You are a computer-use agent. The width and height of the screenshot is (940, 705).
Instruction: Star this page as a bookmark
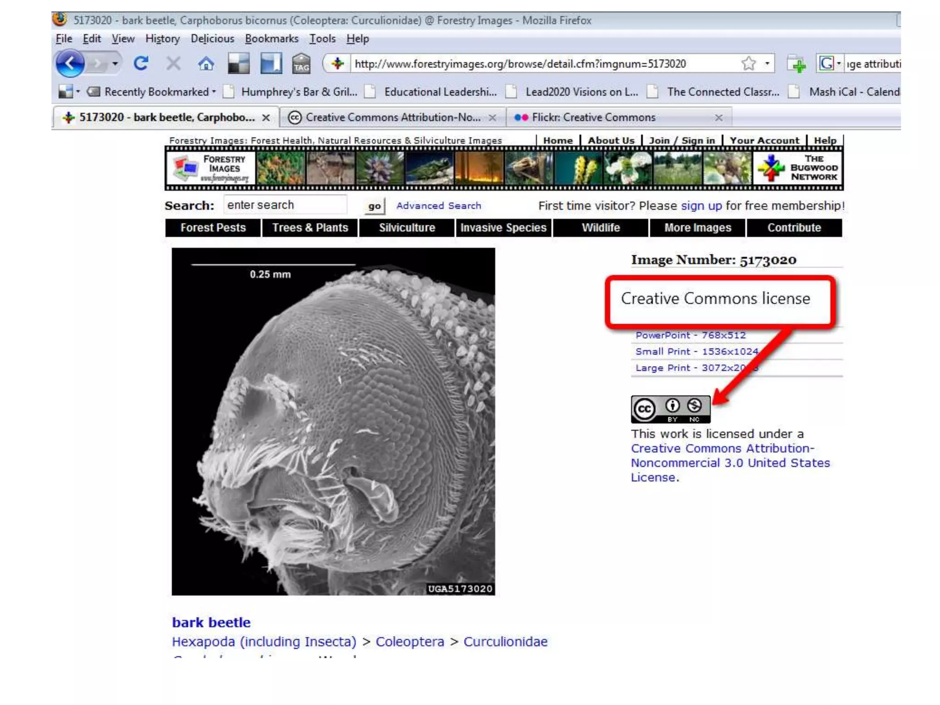(748, 63)
